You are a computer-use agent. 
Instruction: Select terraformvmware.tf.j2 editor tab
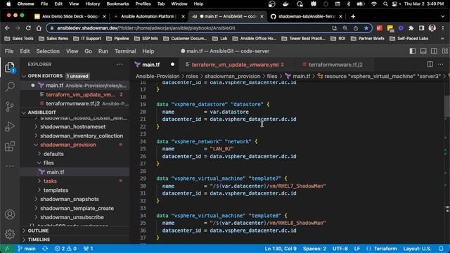tap(335, 65)
